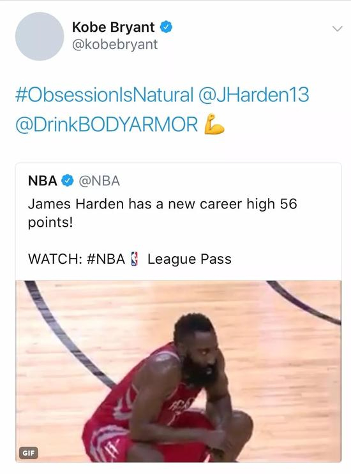Click the NBA logo emoji
This screenshot has width=351, height=474.
pyautogui.click(x=135, y=259)
